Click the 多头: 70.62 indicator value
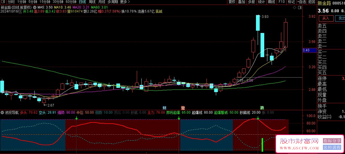345x154 pixels. click(29, 112)
